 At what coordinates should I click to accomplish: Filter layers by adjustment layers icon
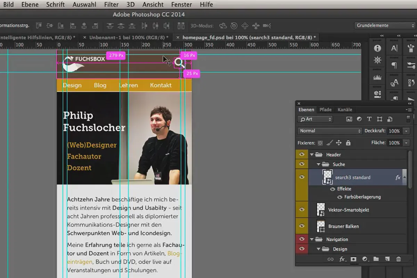(359, 119)
